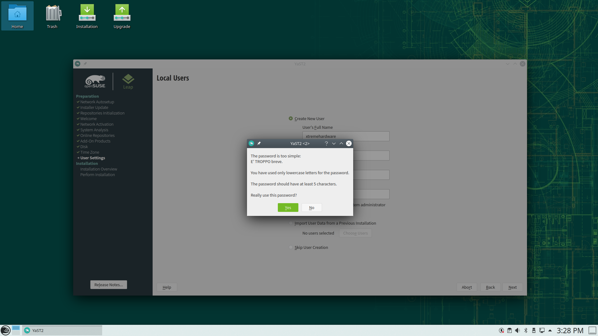Open the Trash desktop icon

(52, 16)
